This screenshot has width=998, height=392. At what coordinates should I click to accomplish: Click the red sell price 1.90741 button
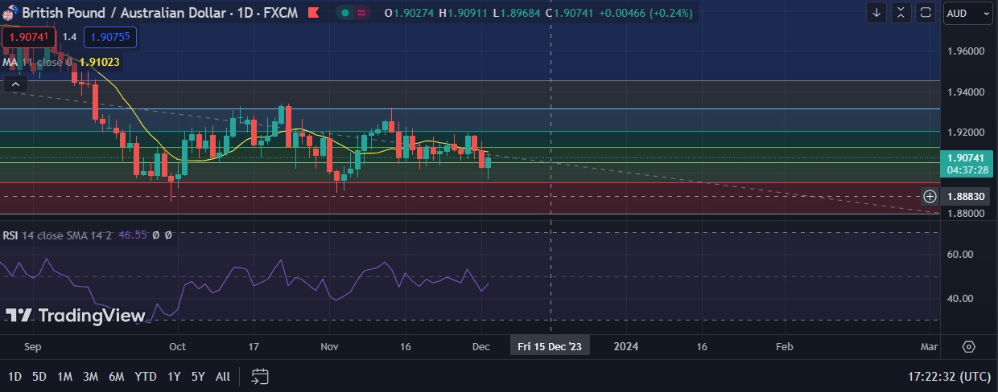pyautogui.click(x=29, y=37)
